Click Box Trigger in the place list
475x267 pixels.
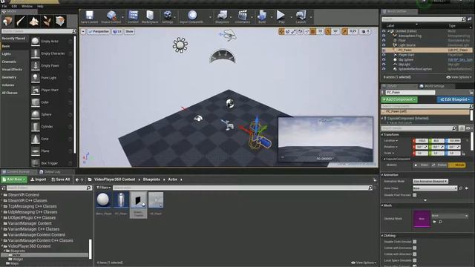(50, 163)
